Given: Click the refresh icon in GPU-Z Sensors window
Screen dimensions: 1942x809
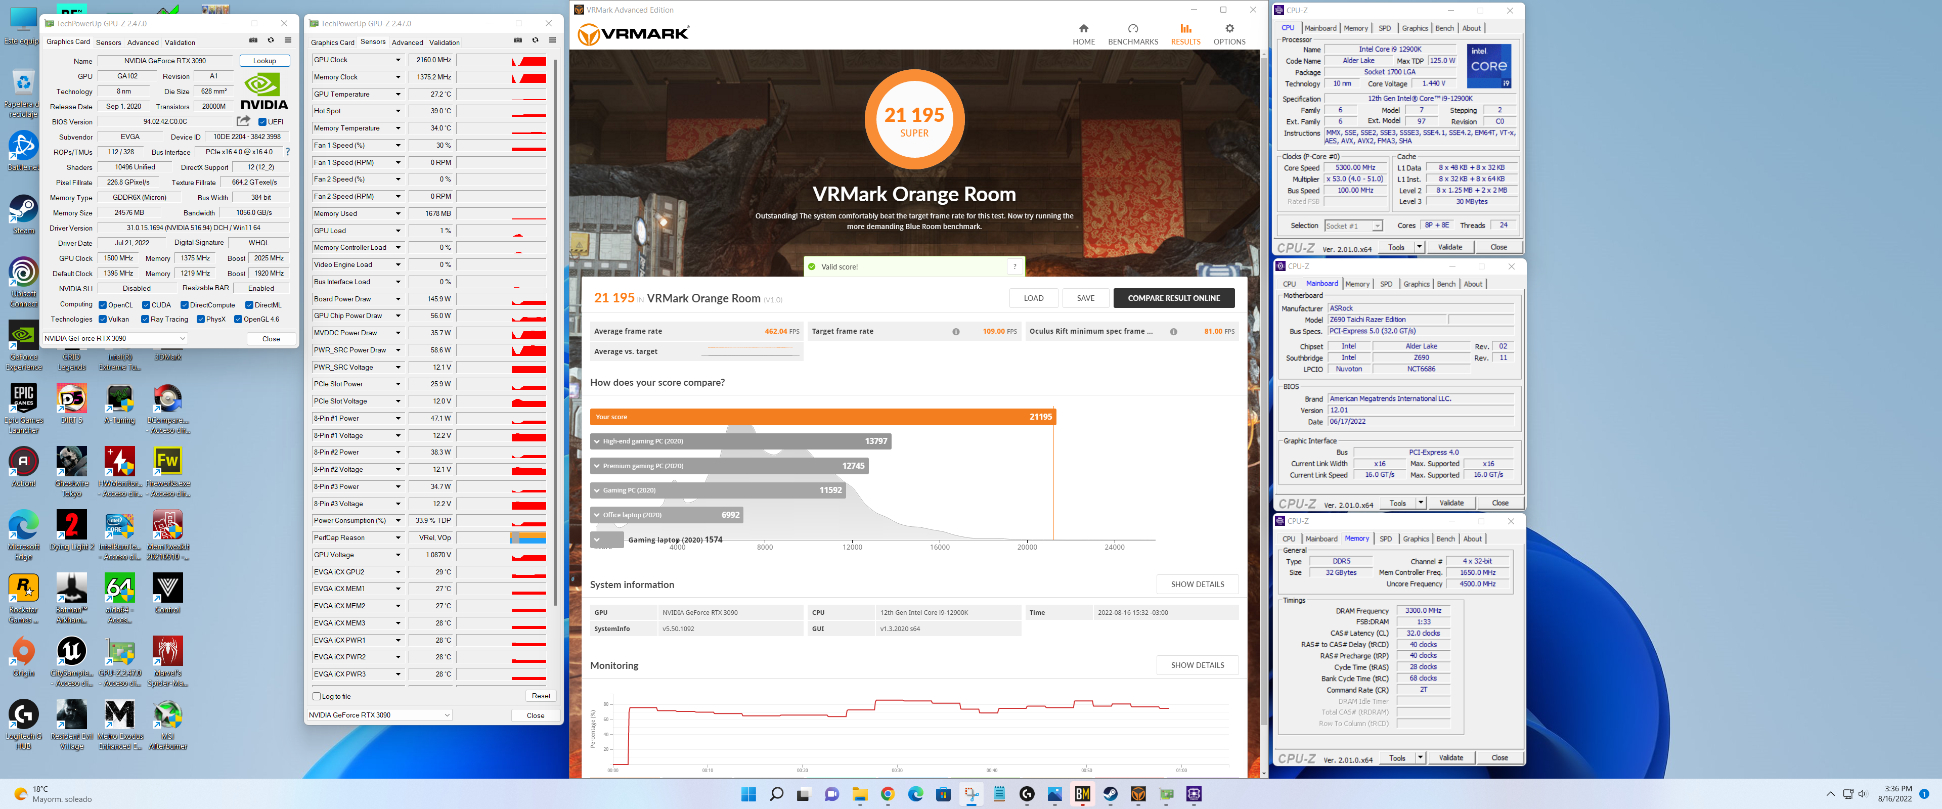Looking at the screenshot, I should coord(535,41).
